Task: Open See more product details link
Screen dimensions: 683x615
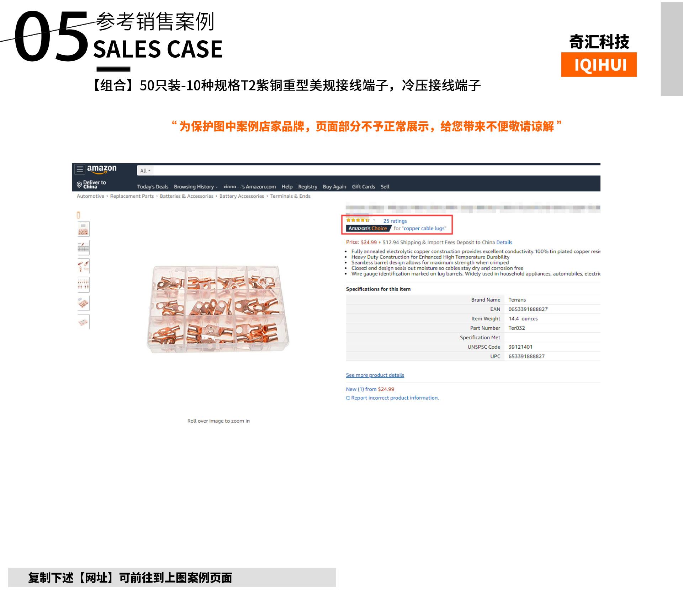Action: [x=375, y=375]
